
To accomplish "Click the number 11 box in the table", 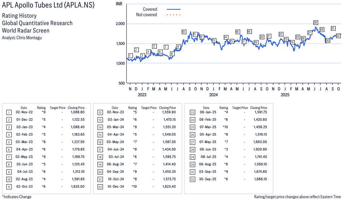I will [x=9, y=186].
